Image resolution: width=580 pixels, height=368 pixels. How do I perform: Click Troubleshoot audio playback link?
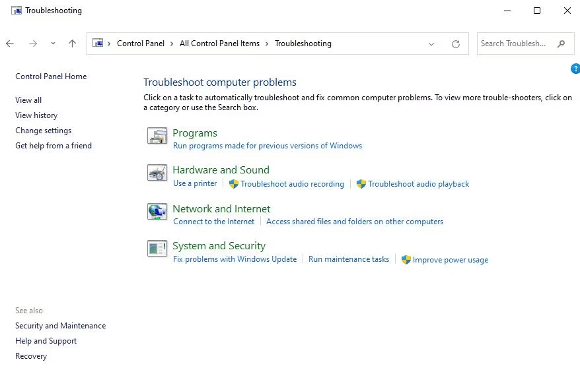(418, 184)
